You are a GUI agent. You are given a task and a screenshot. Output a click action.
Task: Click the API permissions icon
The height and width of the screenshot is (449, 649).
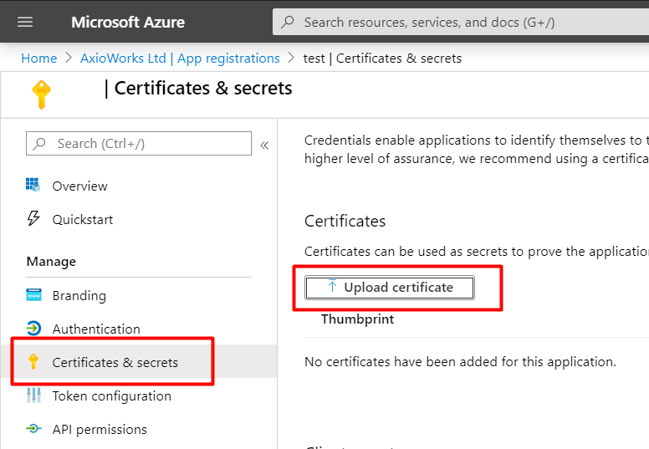pos(33,428)
